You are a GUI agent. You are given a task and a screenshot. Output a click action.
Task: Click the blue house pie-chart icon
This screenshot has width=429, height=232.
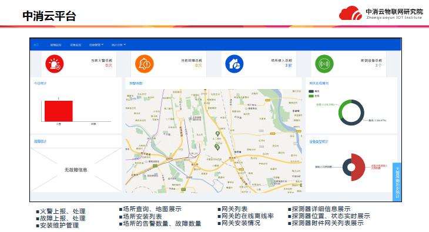(x=234, y=64)
